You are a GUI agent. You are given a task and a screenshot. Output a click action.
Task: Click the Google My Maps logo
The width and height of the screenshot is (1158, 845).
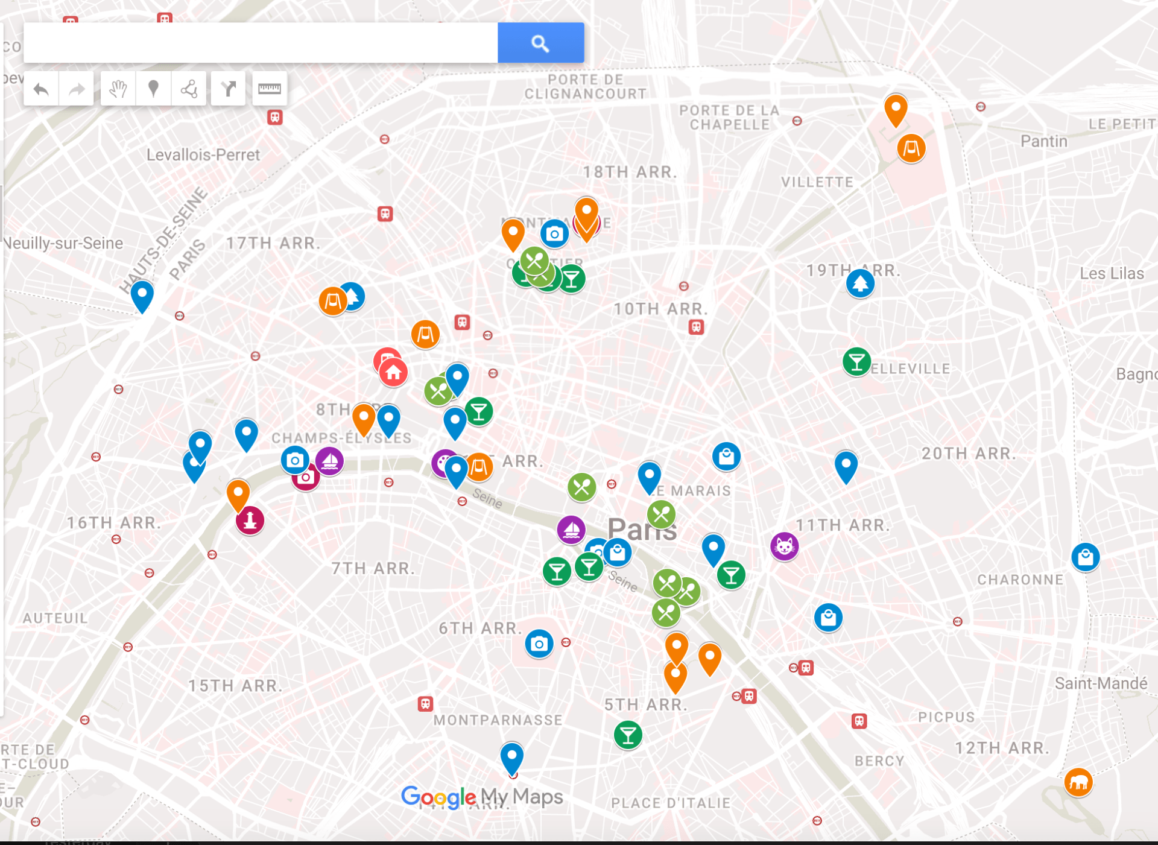481,797
